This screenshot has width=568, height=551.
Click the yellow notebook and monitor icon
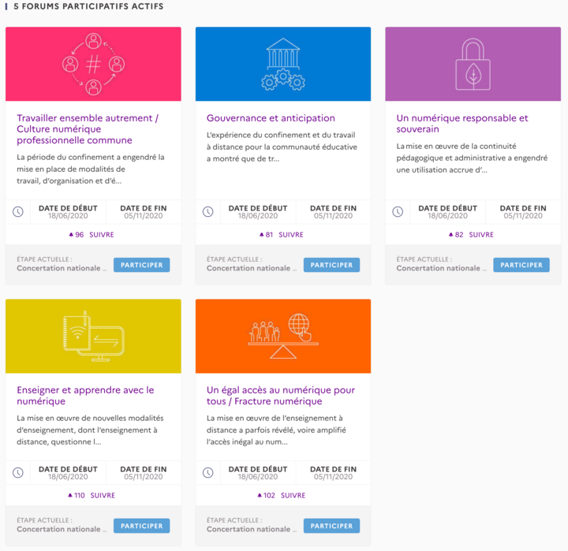point(93,337)
